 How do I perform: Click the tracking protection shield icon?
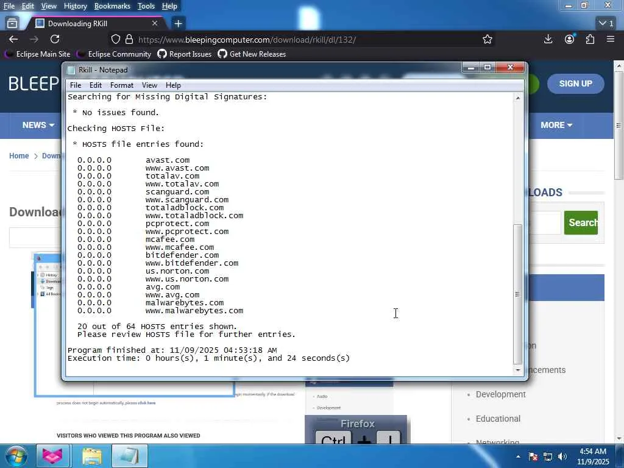[115, 39]
